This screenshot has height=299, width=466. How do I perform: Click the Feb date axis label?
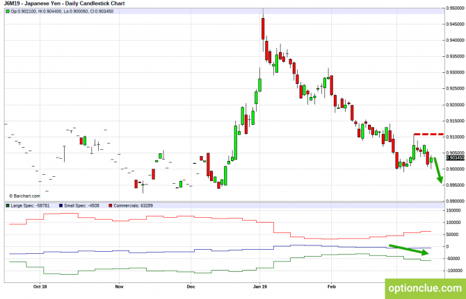click(x=331, y=287)
